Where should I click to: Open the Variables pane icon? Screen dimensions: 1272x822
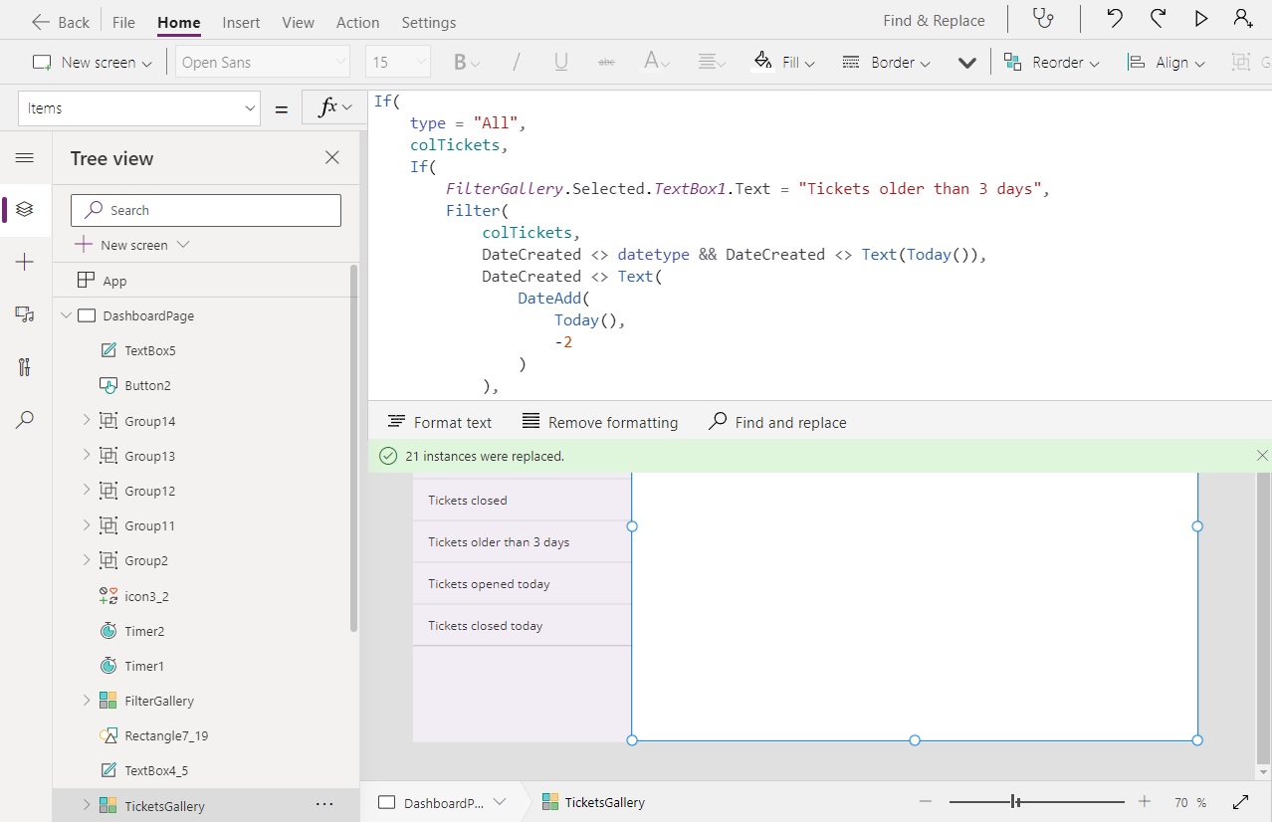click(x=25, y=367)
